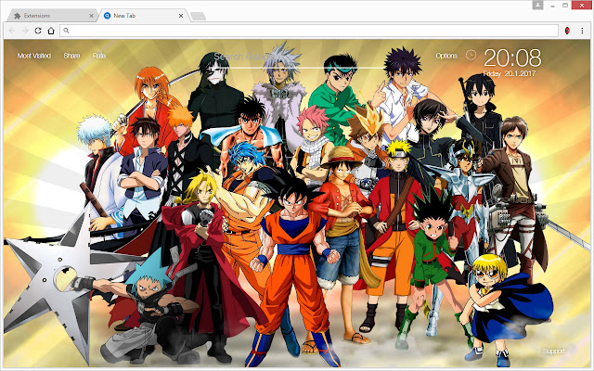Minimize the Chrome window
594x371 pixels.
click(553, 6)
